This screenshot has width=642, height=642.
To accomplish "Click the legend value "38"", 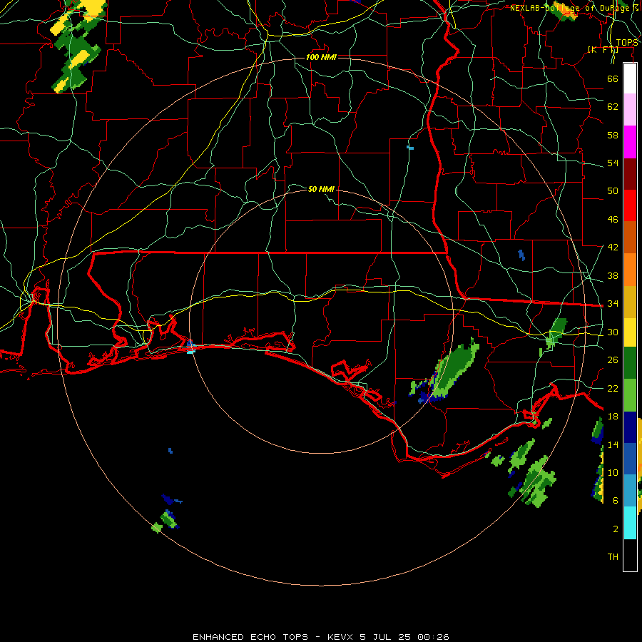I will click(613, 275).
